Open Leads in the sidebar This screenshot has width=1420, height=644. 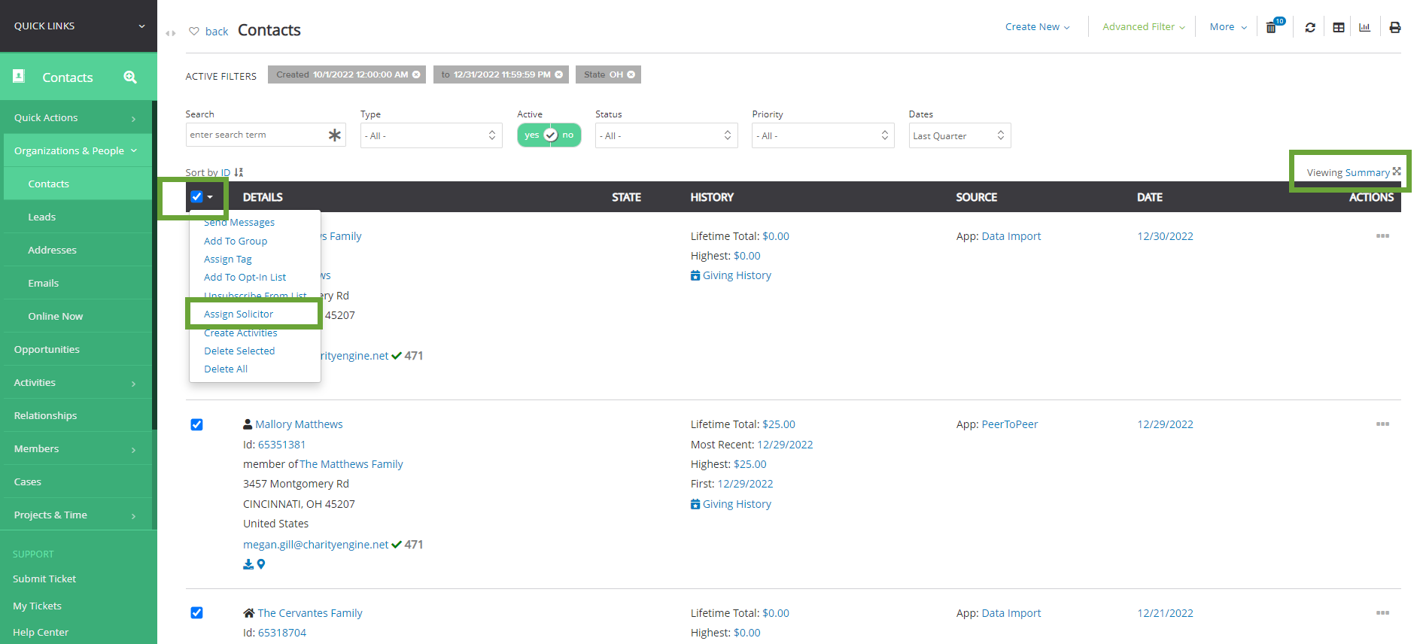[42, 217]
